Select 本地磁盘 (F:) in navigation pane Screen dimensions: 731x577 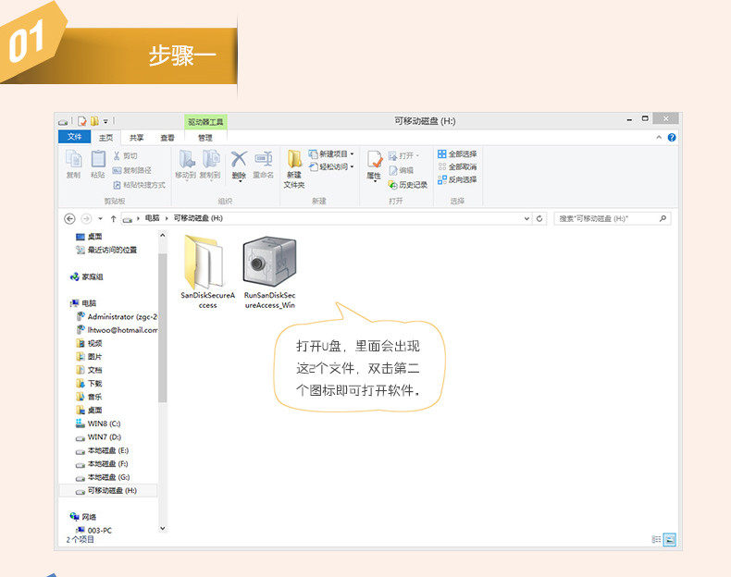(x=102, y=464)
